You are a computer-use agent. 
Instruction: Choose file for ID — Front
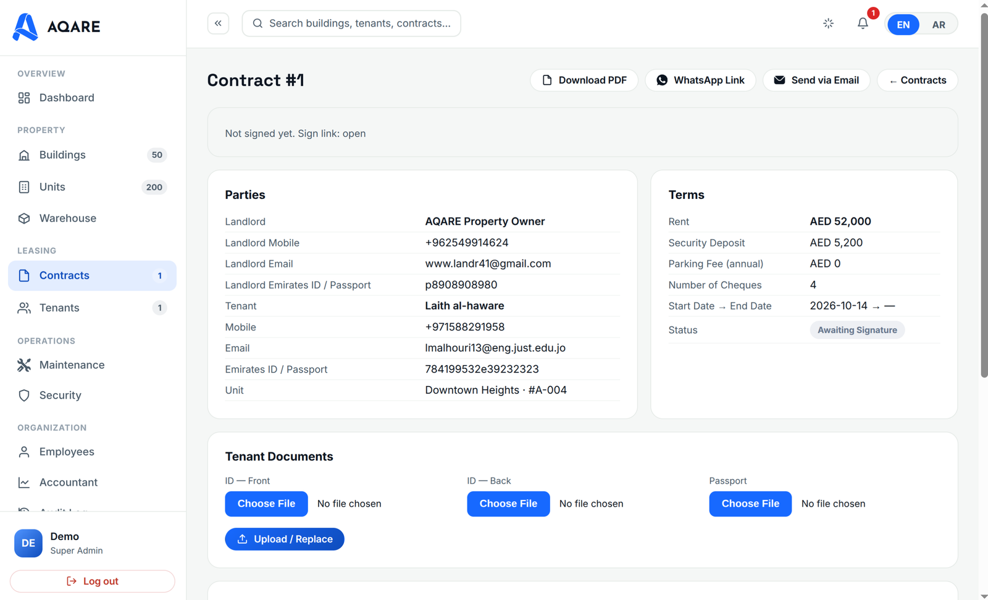tap(266, 504)
